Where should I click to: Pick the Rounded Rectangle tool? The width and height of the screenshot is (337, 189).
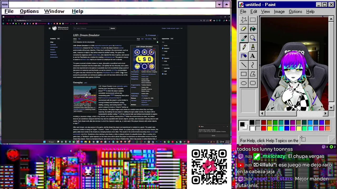[x=253, y=83]
